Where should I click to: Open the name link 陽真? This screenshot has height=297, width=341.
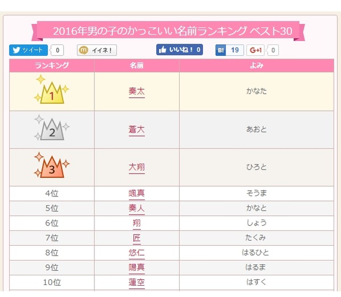coord(137,267)
